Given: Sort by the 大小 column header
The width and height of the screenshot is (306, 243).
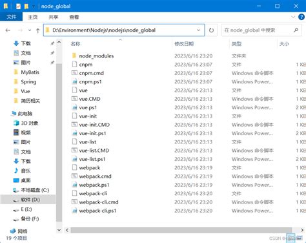Looking at the screenshot, I should click(x=284, y=44).
